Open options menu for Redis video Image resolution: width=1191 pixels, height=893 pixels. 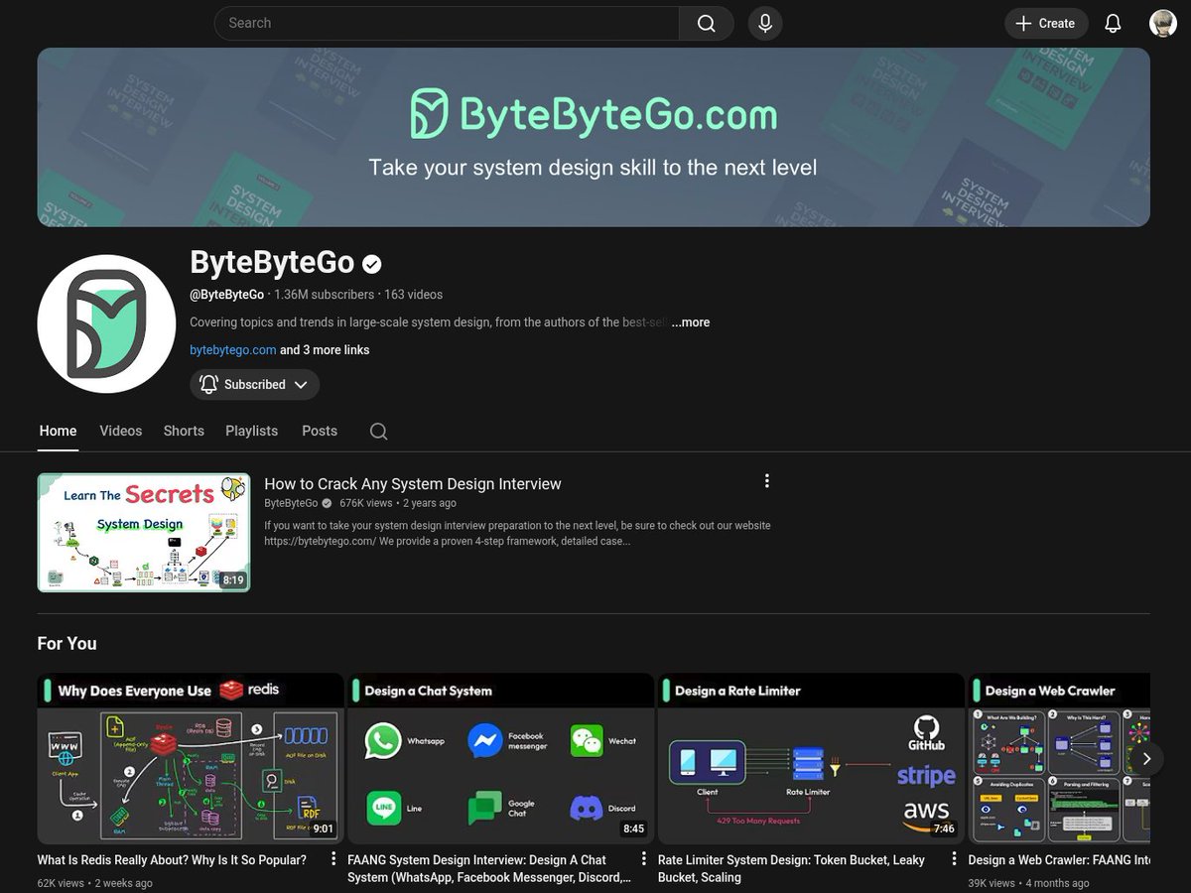coord(332,859)
